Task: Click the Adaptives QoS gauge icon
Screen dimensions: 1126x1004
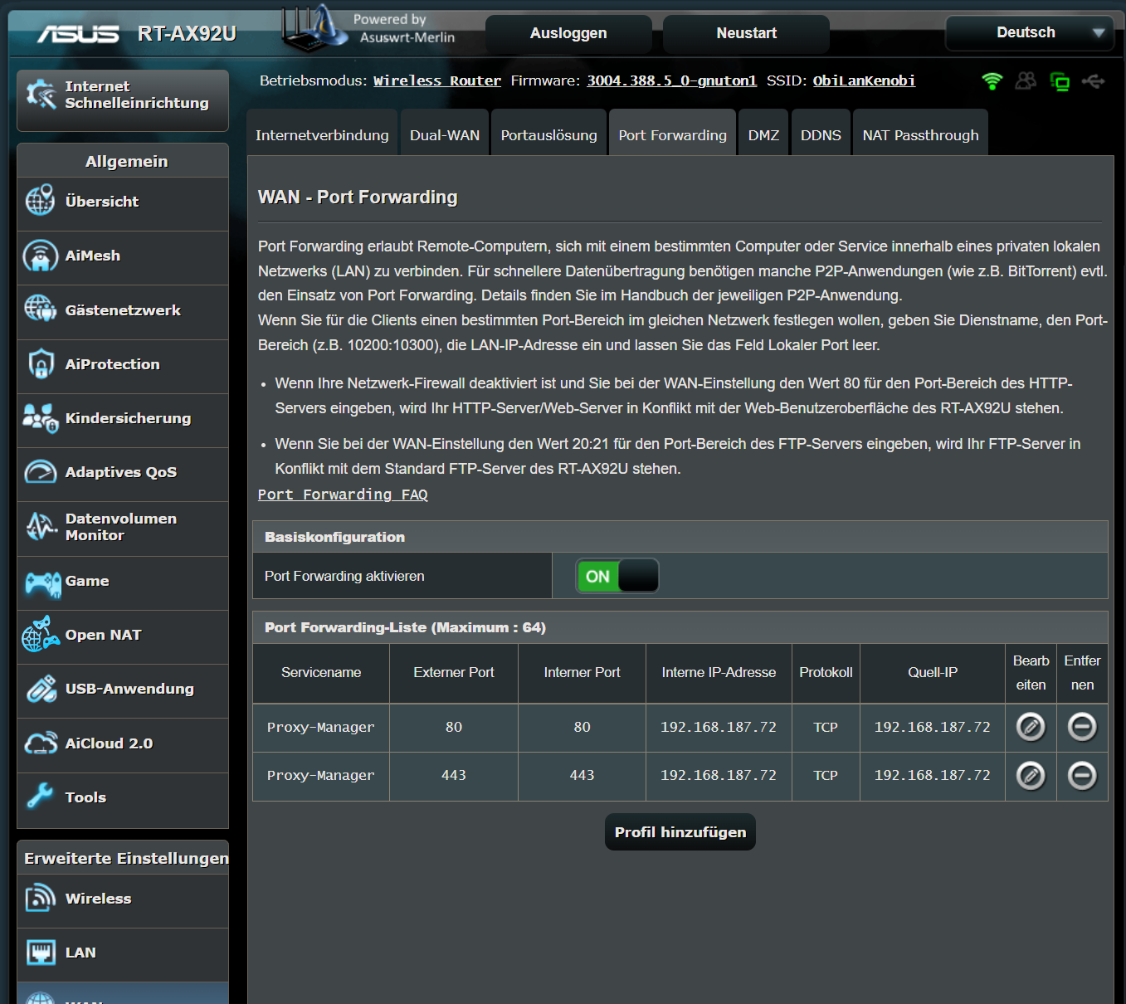Action: point(41,471)
